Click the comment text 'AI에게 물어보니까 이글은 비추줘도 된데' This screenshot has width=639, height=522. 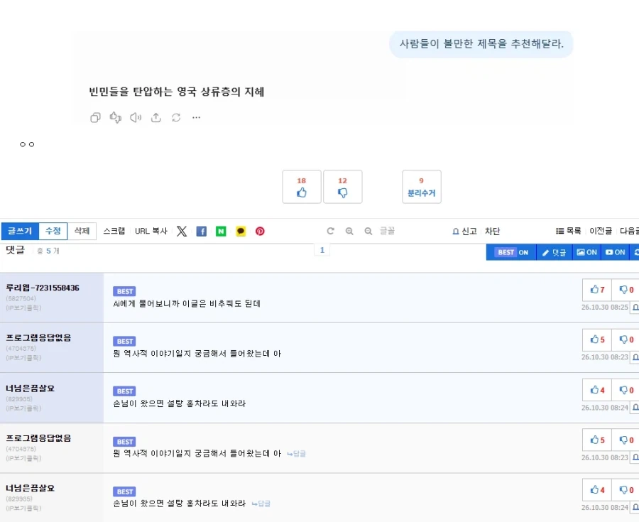[x=187, y=303]
